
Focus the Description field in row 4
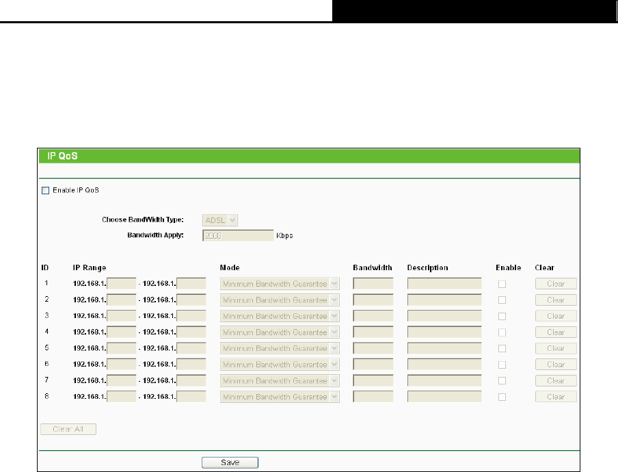[444, 332]
